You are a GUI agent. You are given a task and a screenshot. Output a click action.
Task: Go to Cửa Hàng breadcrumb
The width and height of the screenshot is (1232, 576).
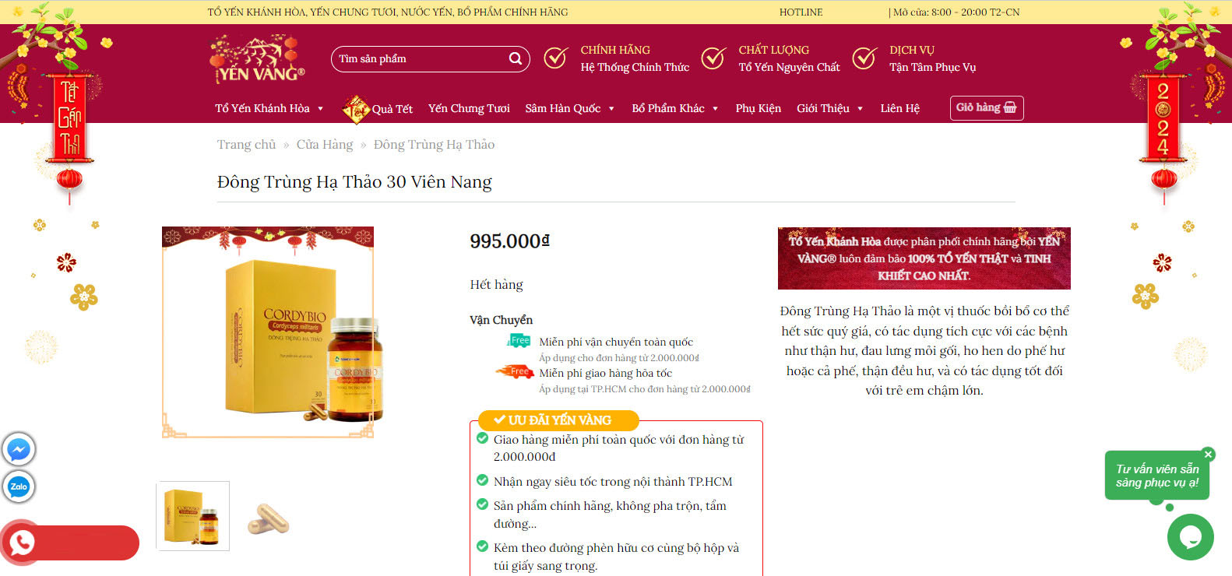coord(325,145)
